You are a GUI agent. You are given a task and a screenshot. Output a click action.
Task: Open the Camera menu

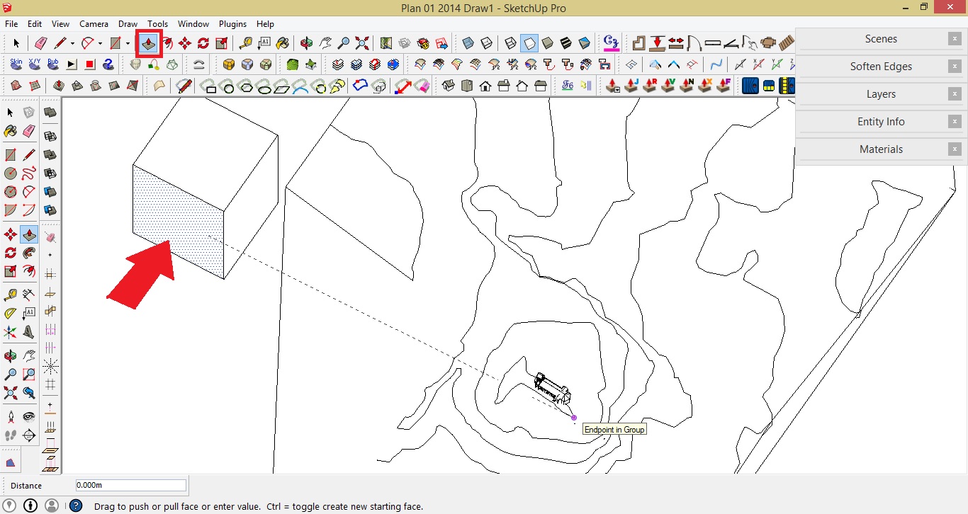[x=94, y=23]
